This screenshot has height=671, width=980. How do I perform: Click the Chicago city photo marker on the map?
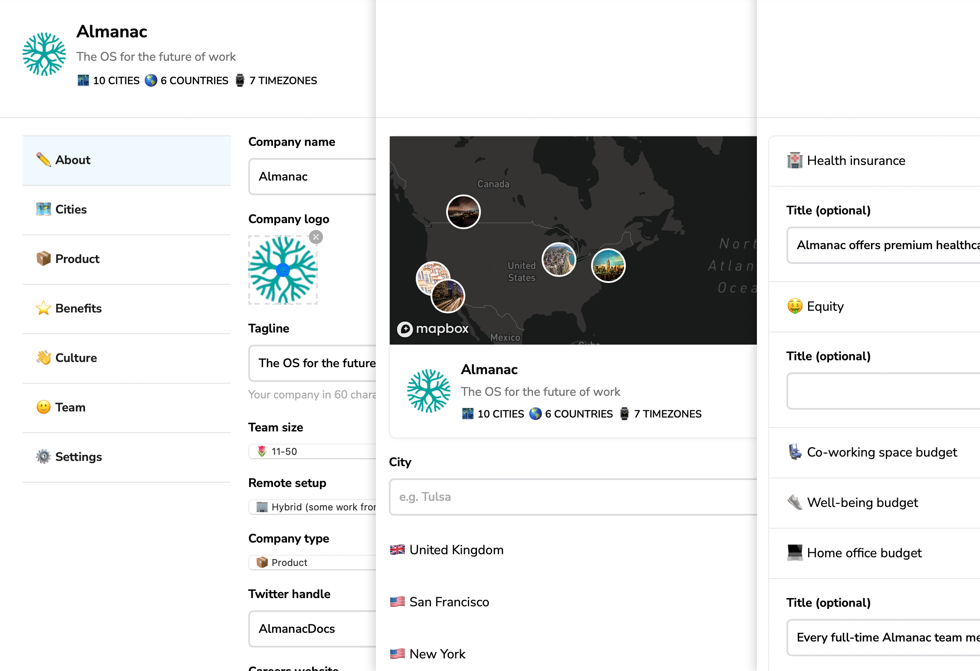coord(559,260)
